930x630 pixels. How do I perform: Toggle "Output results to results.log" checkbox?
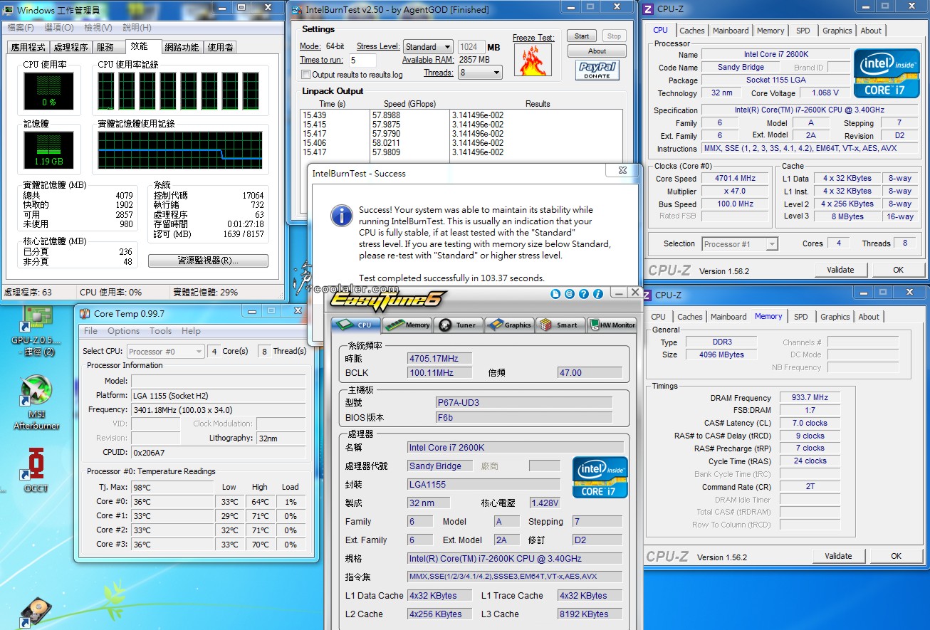(305, 75)
